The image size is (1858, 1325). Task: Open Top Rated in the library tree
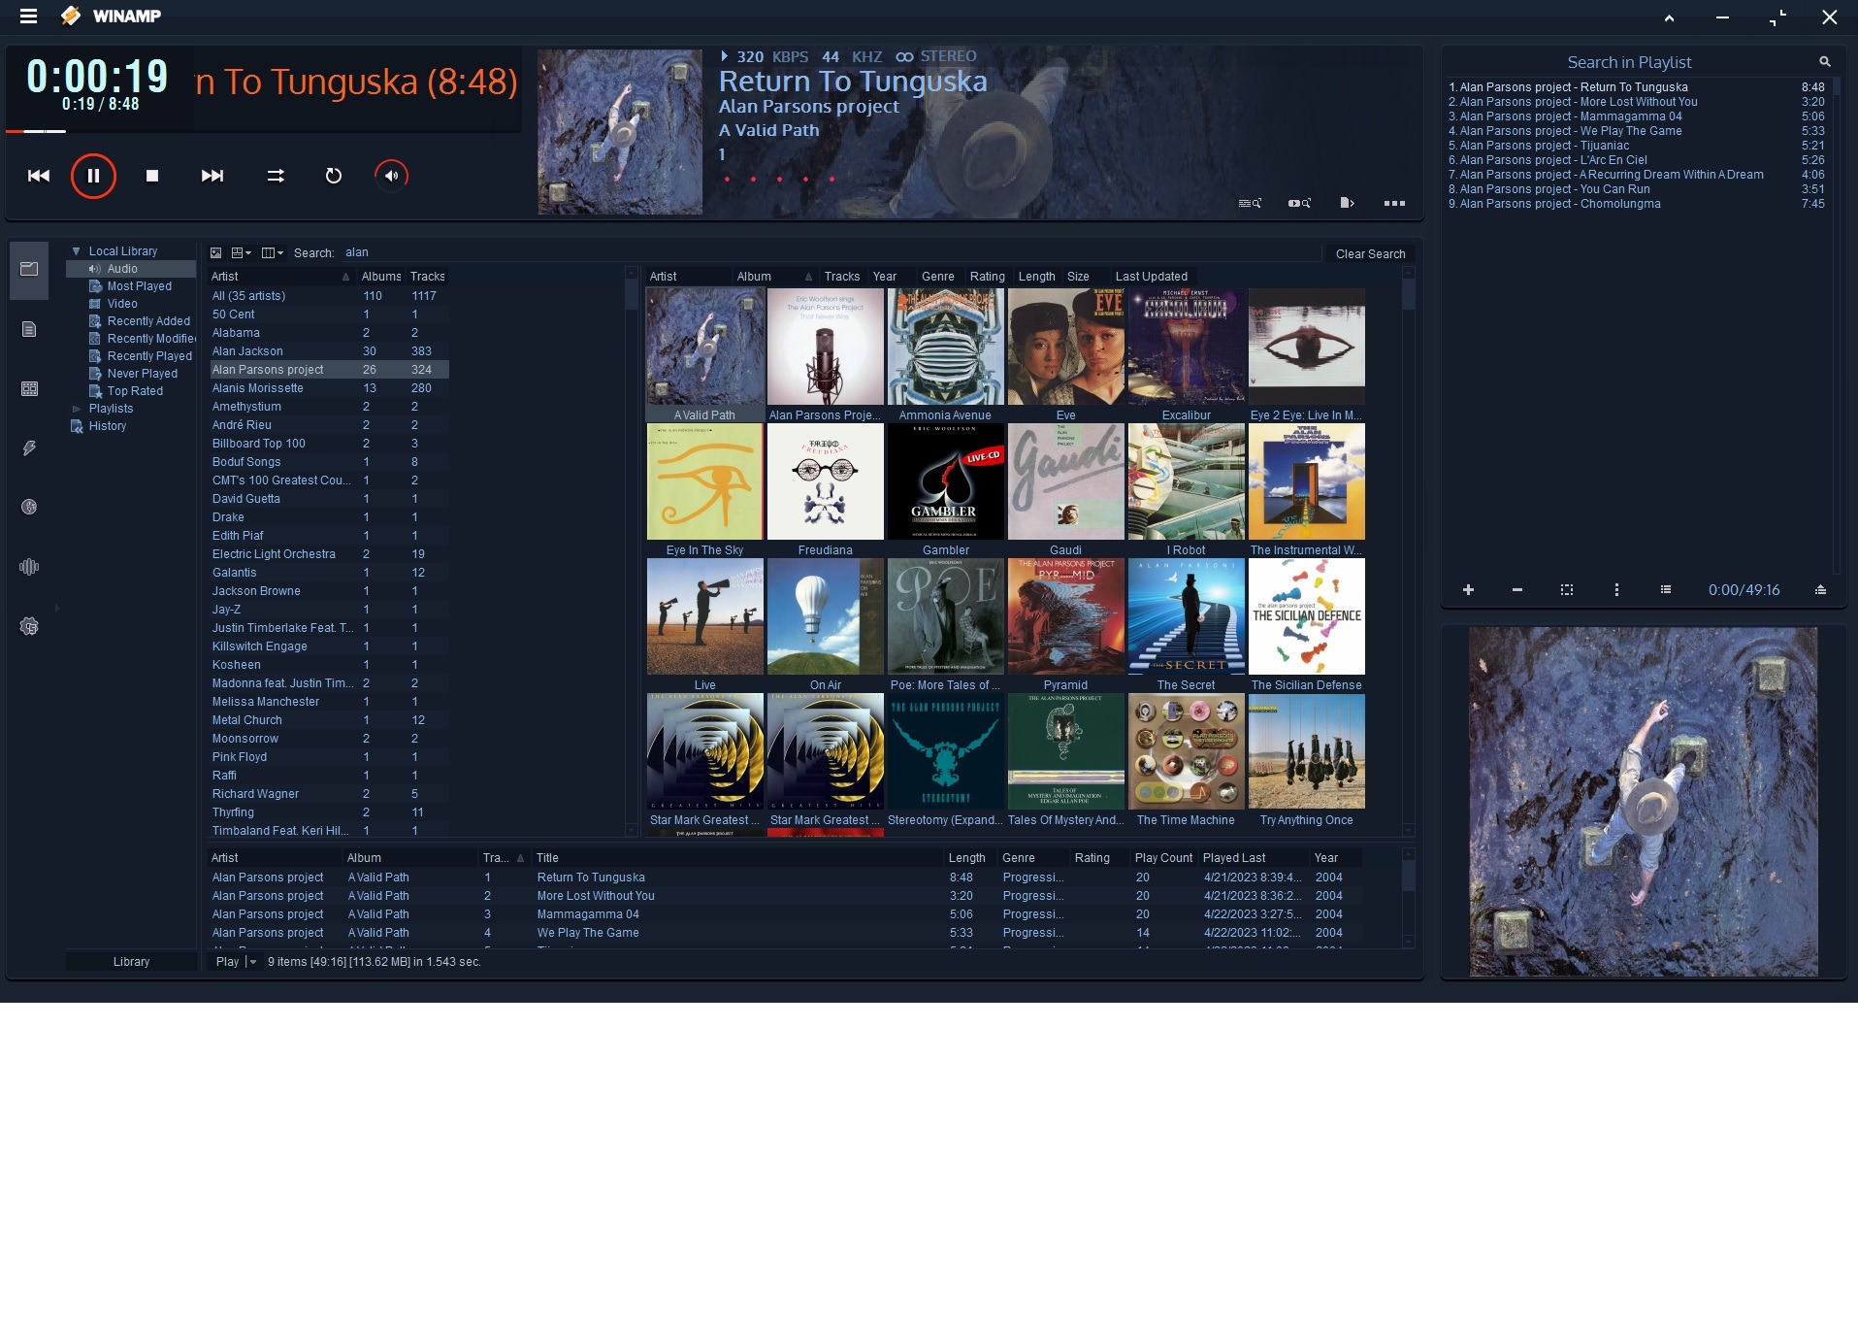[x=135, y=391]
